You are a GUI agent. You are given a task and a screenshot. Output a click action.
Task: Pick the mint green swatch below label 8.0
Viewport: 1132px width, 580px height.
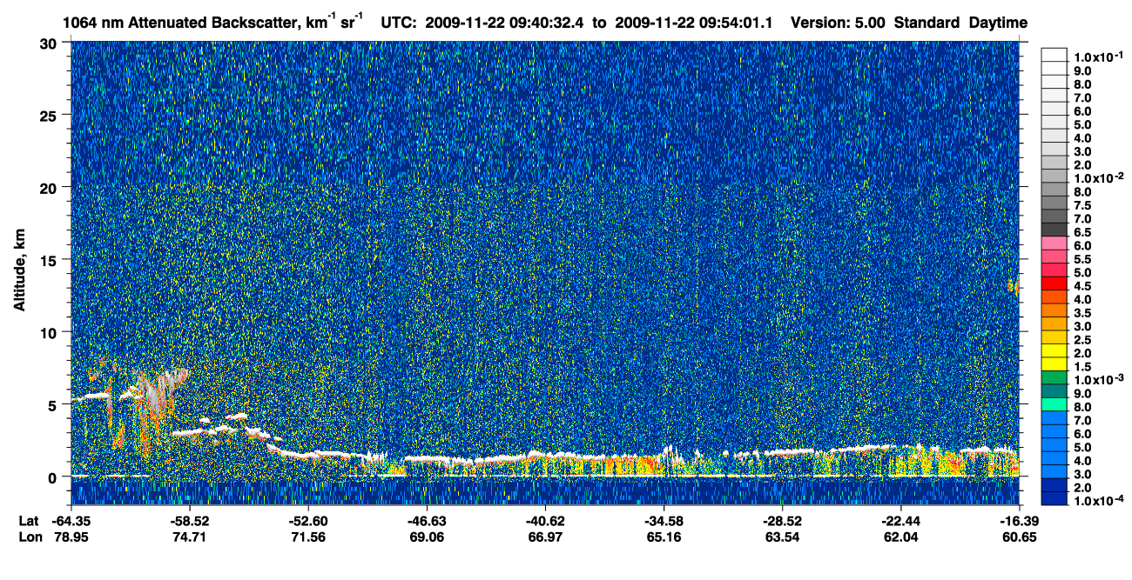1055,404
